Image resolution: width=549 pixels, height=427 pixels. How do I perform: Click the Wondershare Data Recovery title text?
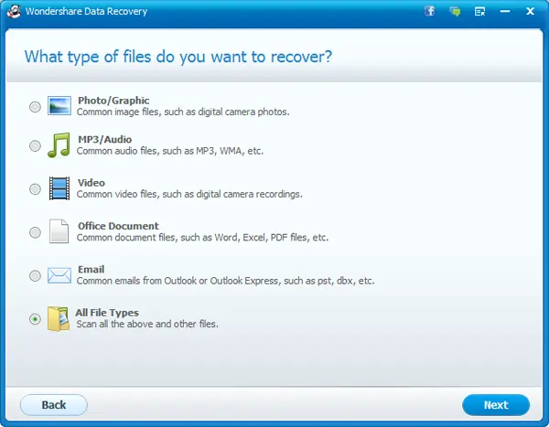87,11
